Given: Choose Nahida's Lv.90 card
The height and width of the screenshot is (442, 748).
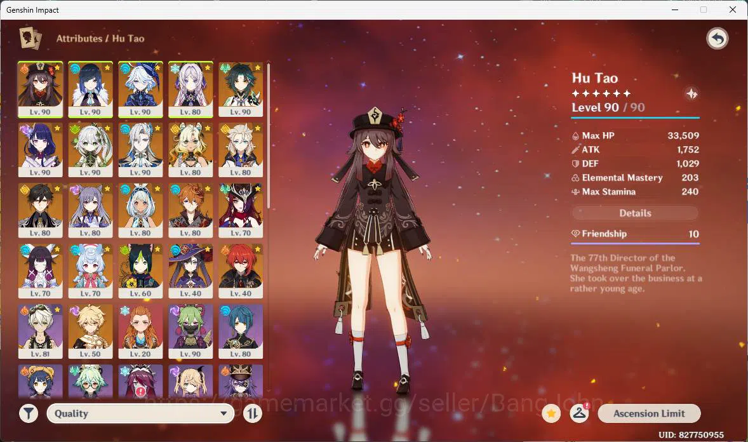Looking at the screenshot, I should [x=90, y=150].
